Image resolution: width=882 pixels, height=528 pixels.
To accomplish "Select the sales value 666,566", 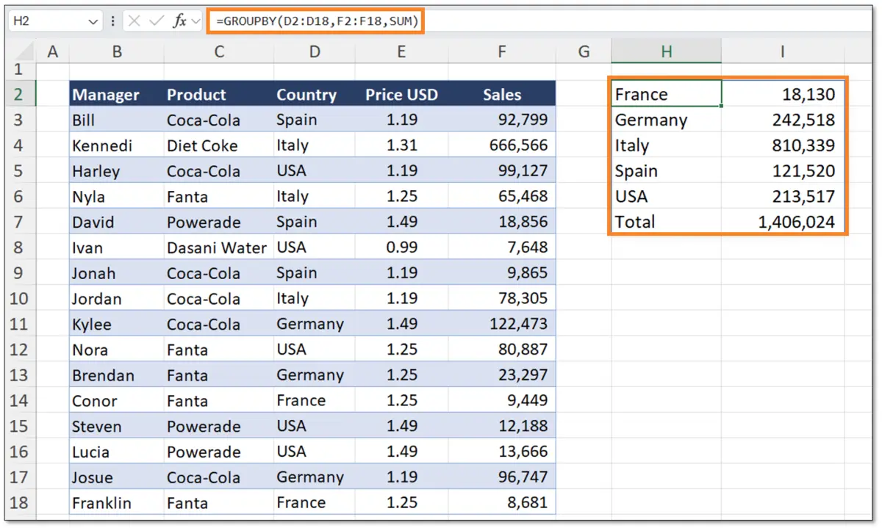I will point(502,145).
